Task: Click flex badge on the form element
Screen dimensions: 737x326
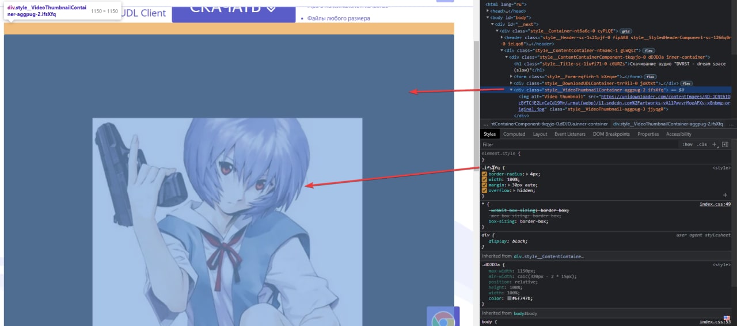Action: (650, 76)
